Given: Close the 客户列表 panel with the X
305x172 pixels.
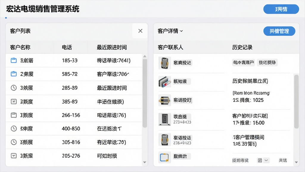Looking at the screenshot, I should pyautogui.click(x=140, y=31).
